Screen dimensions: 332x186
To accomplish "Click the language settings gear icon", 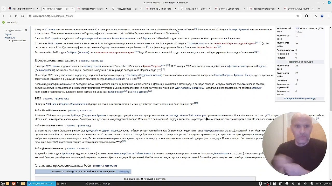I will [26, 30].
